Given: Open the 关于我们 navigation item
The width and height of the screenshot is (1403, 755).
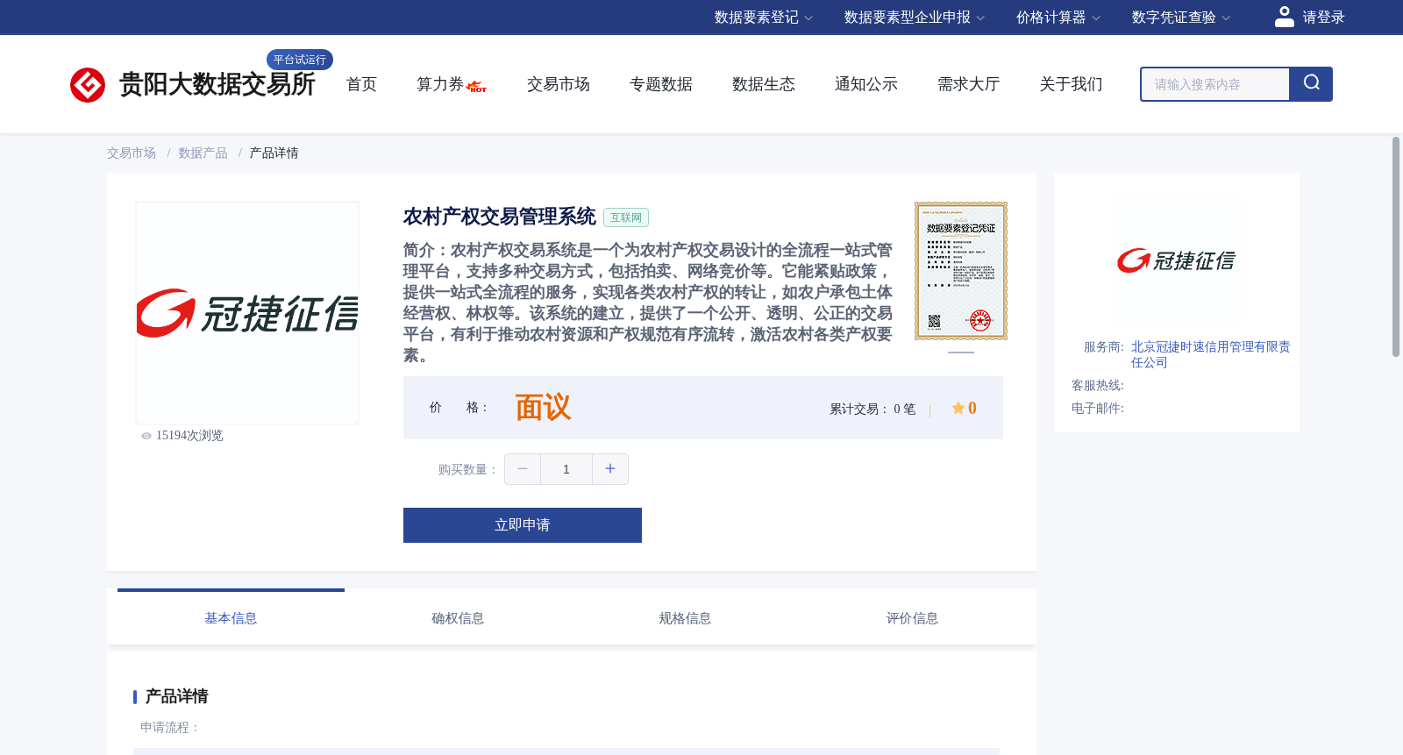Looking at the screenshot, I should click(1072, 84).
